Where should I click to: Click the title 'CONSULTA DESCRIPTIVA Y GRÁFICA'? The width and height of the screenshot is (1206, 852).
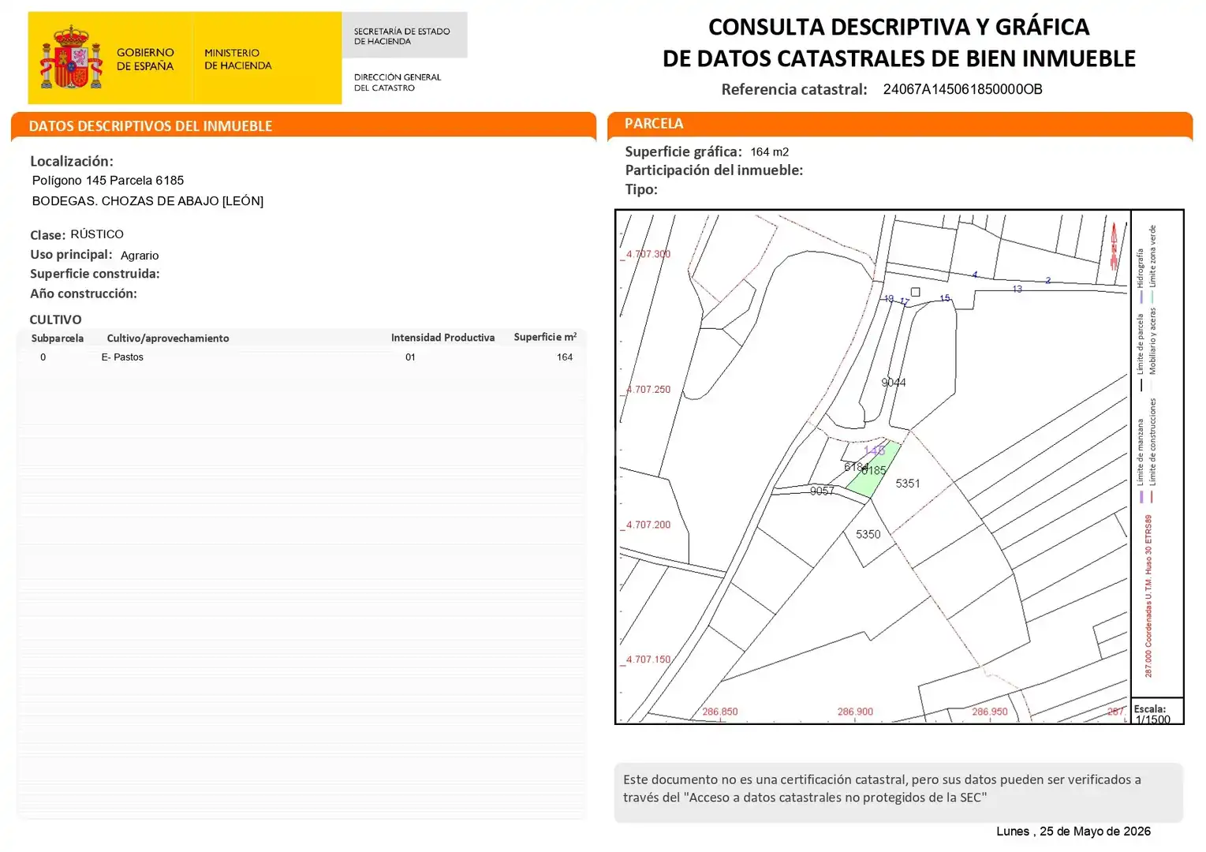point(898,27)
